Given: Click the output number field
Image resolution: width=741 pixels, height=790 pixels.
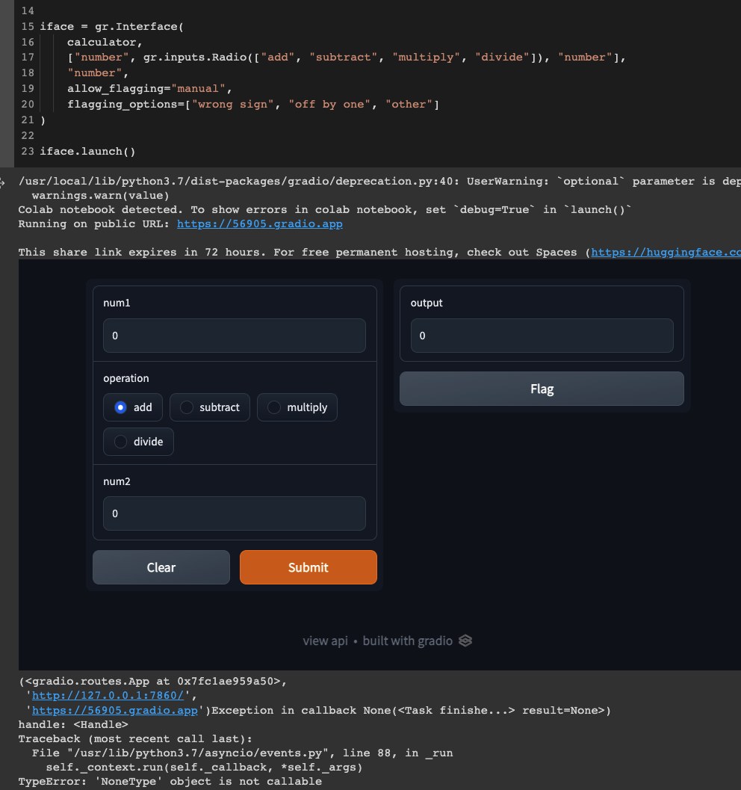Looking at the screenshot, I should point(542,336).
